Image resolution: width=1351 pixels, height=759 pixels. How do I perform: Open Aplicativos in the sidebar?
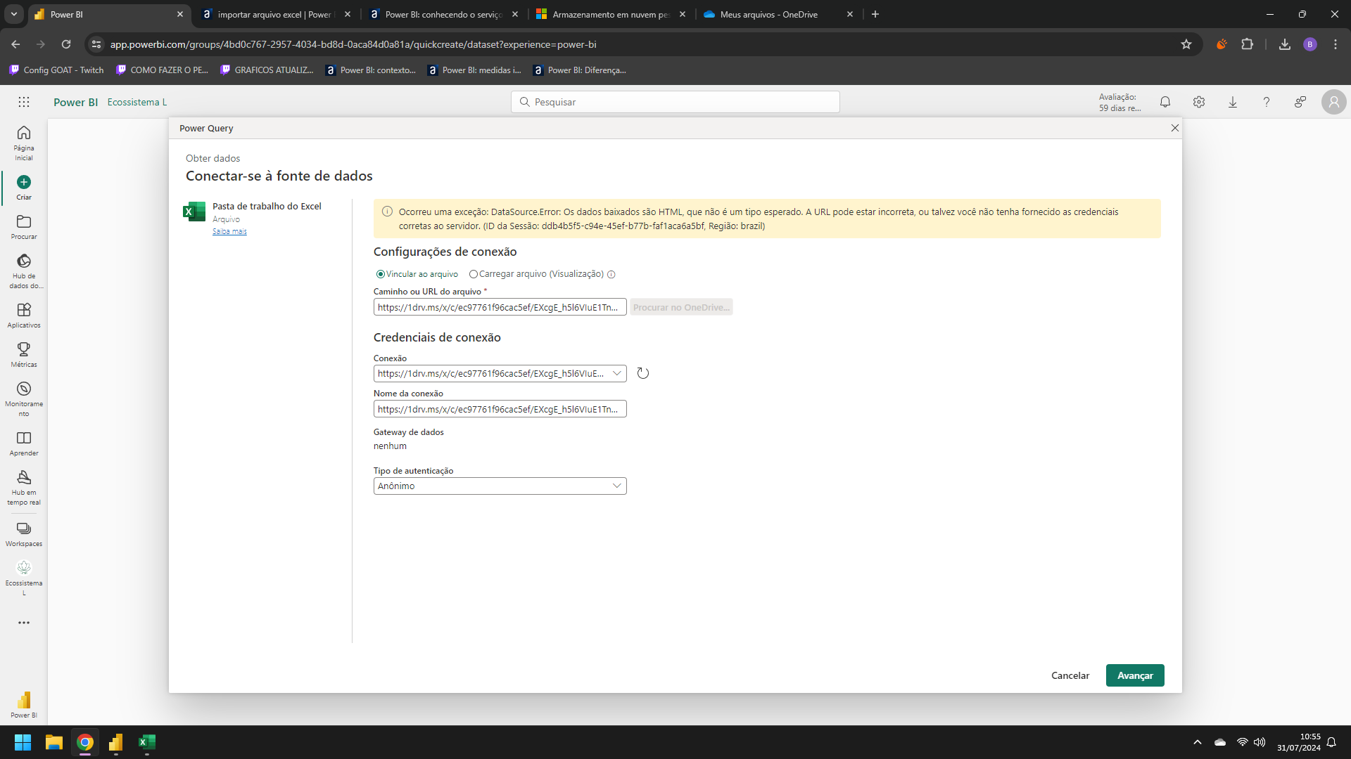pyautogui.click(x=24, y=316)
